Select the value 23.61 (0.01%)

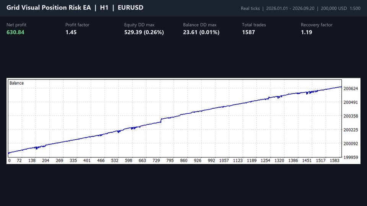tap(201, 32)
